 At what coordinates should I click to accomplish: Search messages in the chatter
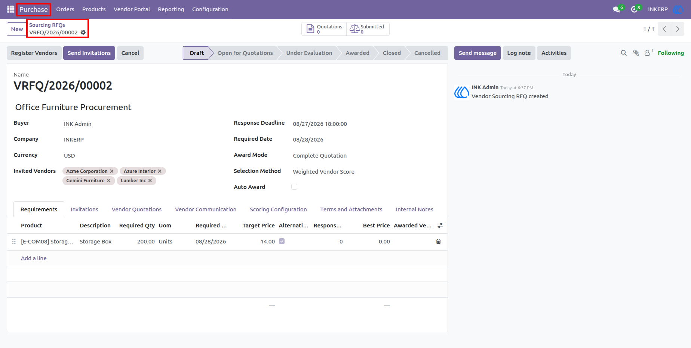pyautogui.click(x=624, y=53)
